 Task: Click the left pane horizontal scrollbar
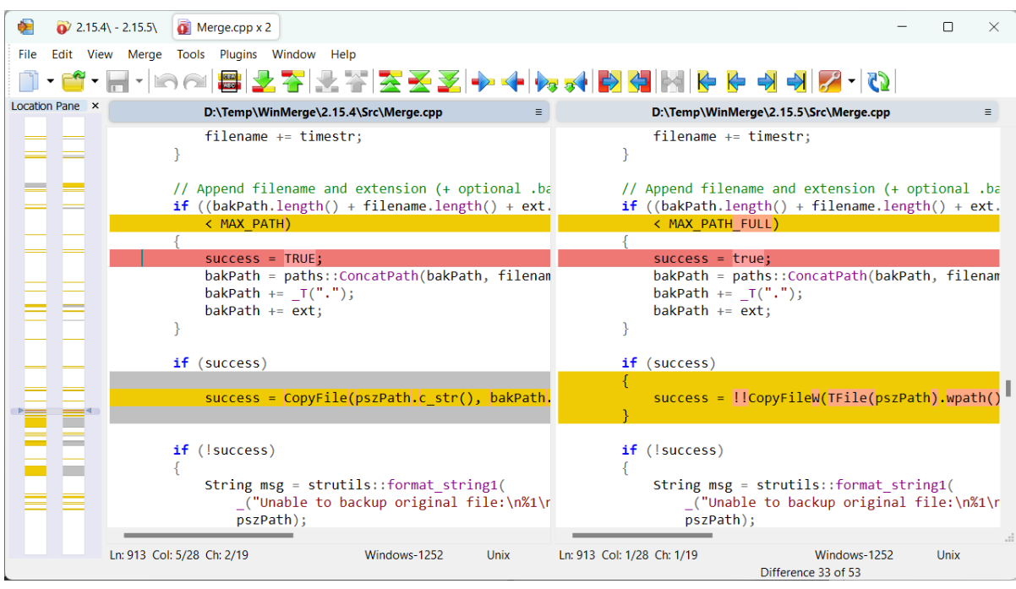point(208,535)
